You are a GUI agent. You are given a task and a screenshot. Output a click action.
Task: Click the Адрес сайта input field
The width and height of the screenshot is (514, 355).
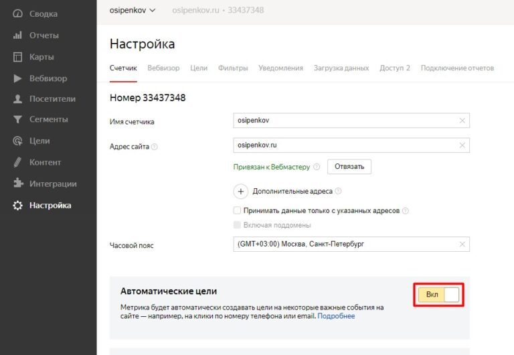pyautogui.click(x=351, y=145)
